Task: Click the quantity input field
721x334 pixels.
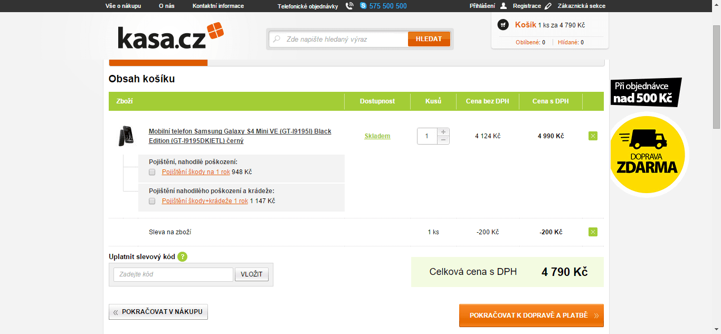Action: pyautogui.click(x=427, y=136)
